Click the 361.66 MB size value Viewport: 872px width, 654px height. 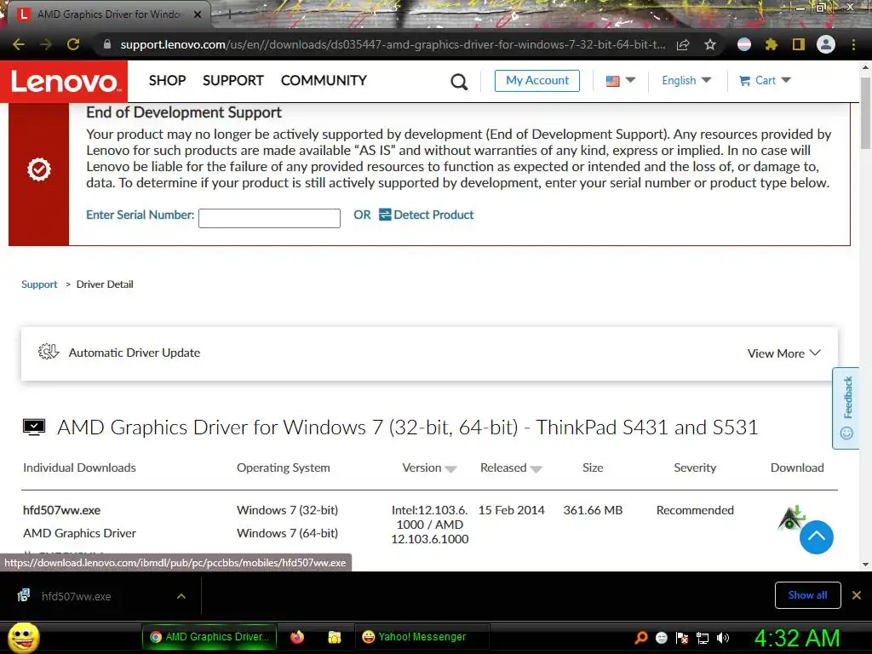pyautogui.click(x=593, y=510)
